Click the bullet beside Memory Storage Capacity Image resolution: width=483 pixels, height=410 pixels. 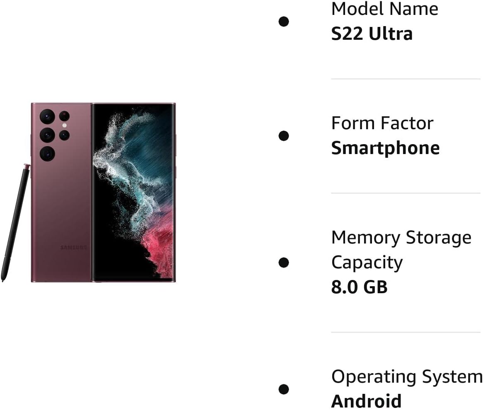[284, 262]
